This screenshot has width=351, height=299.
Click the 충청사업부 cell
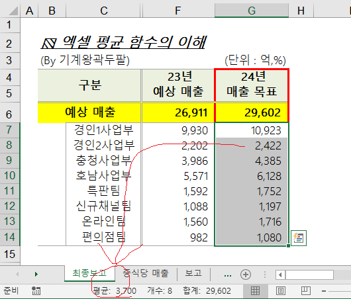pos(103,161)
